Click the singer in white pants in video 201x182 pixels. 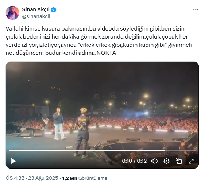click(59, 124)
